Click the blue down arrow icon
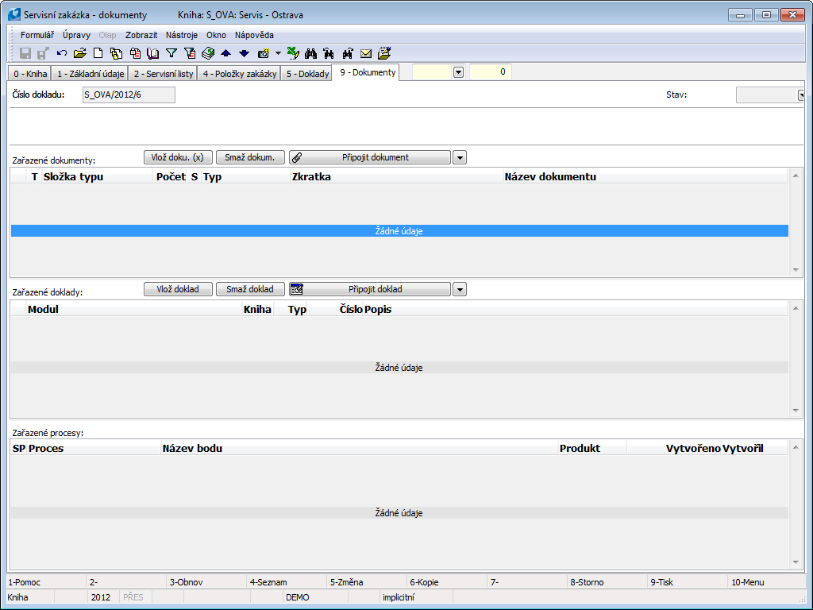 coord(244,53)
